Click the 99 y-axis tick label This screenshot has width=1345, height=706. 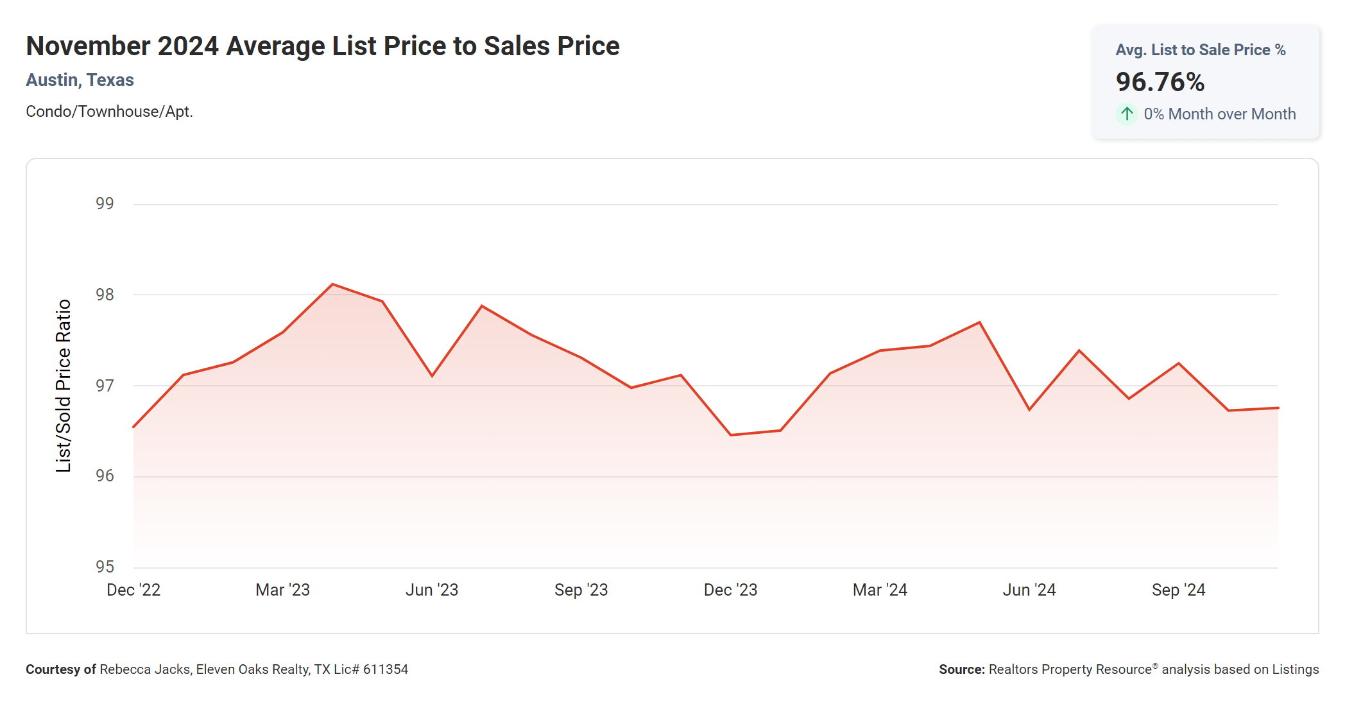(105, 203)
